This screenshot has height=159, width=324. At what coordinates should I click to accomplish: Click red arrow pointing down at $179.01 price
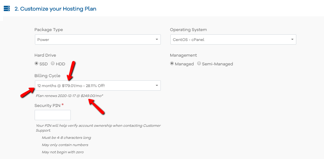[71, 70]
